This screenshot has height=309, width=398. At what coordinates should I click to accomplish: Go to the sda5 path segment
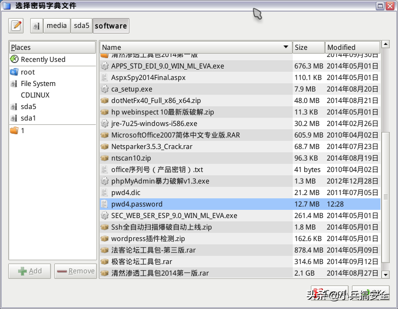pyautogui.click(x=82, y=26)
